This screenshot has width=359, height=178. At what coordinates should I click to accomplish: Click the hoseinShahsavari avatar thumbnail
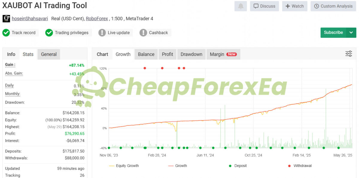tap(6, 19)
